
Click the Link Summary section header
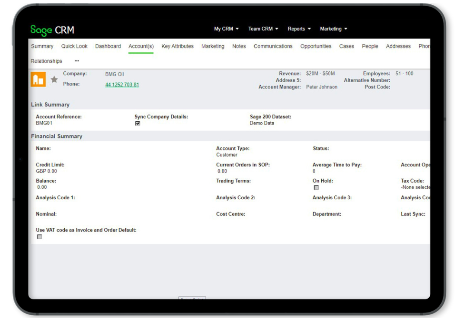tap(50, 105)
